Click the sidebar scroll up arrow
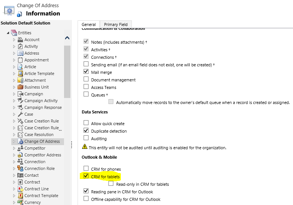 click(x=67, y=38)
